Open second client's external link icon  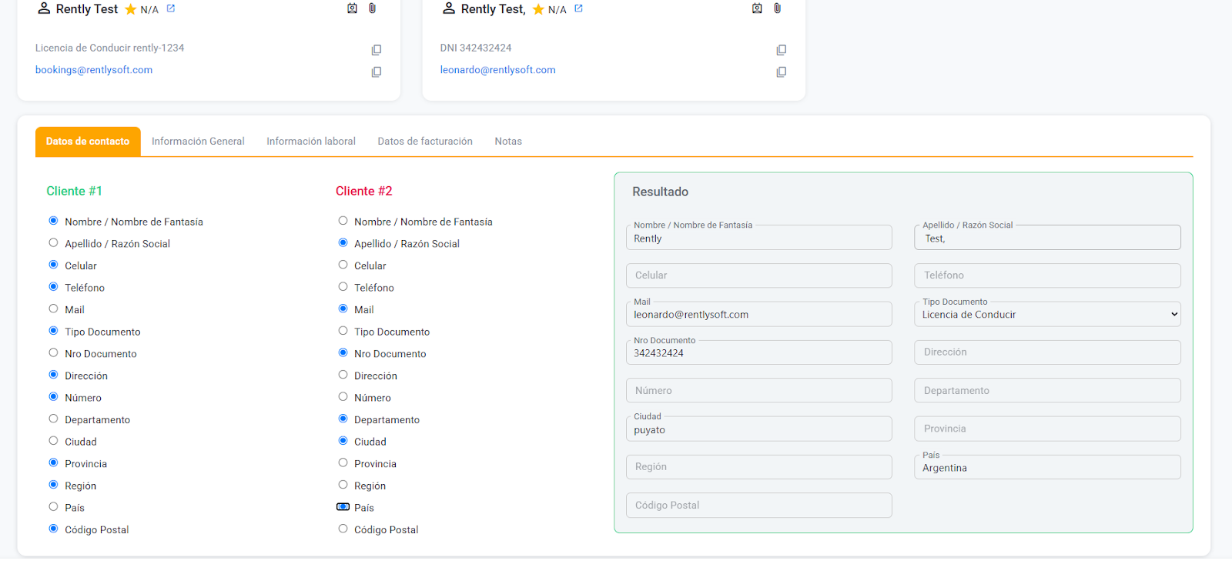click(579, 8)
